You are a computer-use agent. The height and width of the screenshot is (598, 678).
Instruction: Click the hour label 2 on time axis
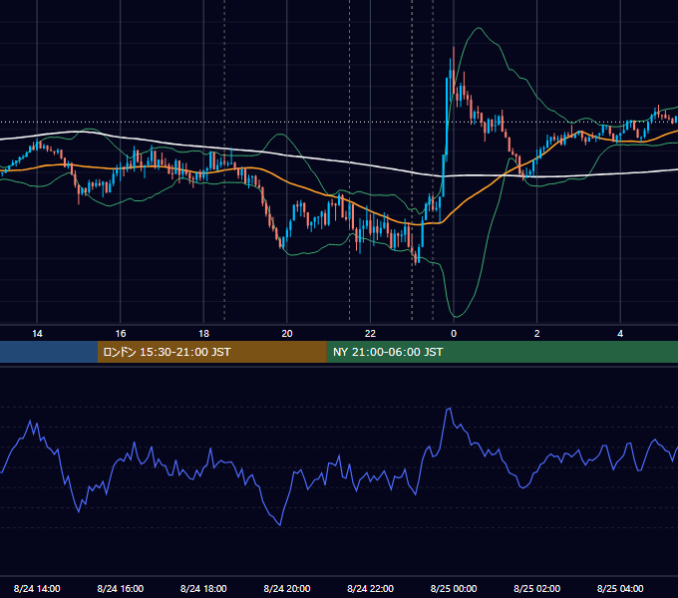click(x=537, y=334)
